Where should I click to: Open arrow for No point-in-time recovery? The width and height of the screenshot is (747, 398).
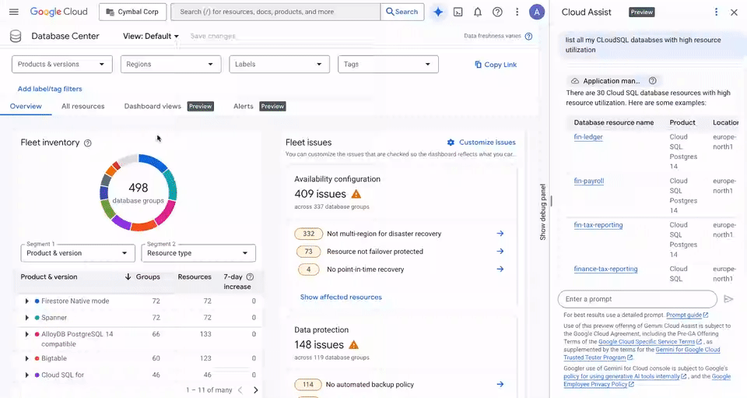[500, 269]
